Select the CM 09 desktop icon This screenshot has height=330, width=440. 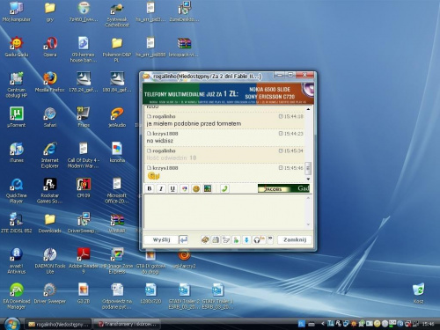pyautogui.click(x=84, y=187)
